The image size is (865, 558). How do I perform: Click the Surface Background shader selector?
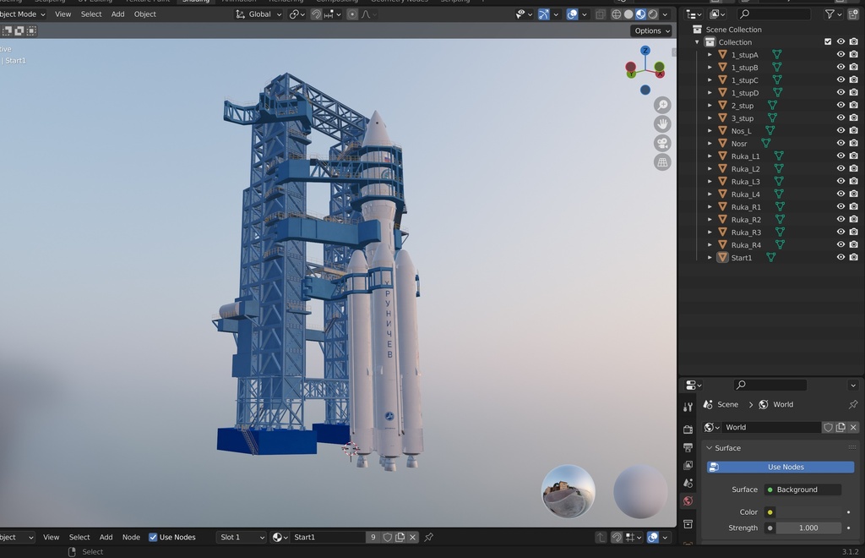coord(802,490)
